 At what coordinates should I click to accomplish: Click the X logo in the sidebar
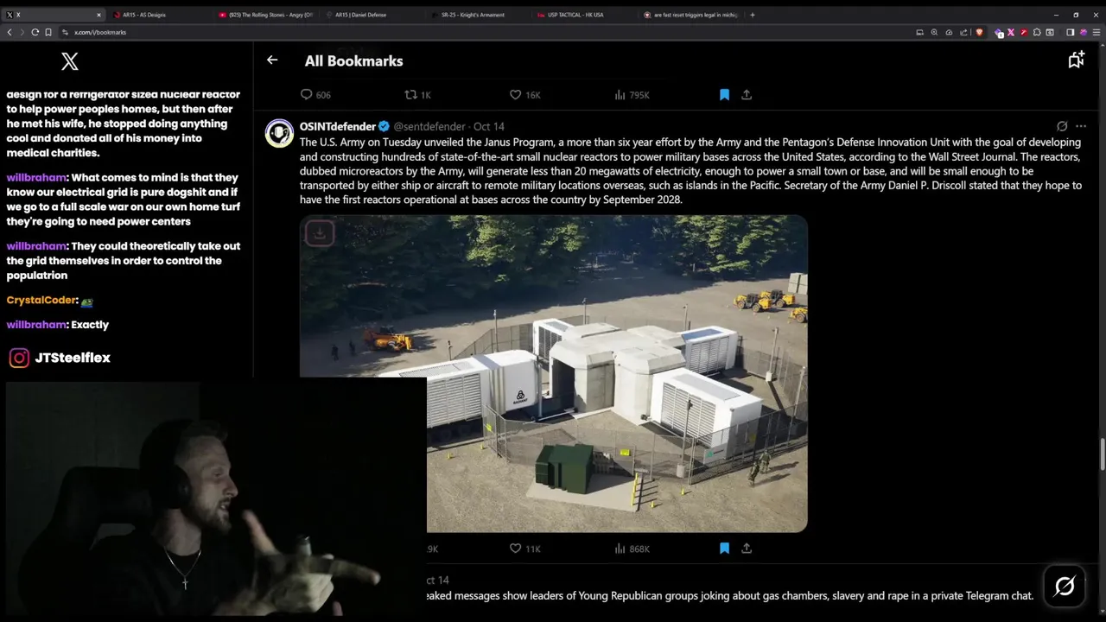pos(70,61)
